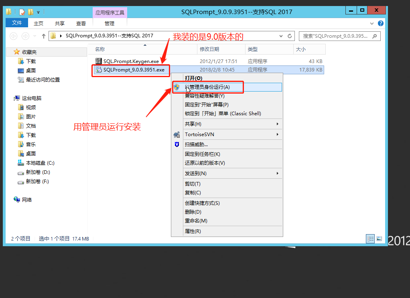The width and height of the screenshot is (410, 298).
Task: Choose 固定到"开始"屏幕(P)
Action: tap(227, 105)
